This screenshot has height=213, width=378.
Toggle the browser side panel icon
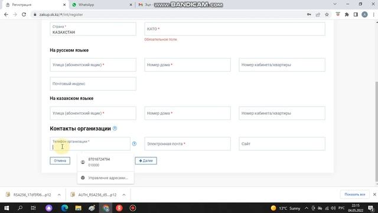(x=356, y=14)
